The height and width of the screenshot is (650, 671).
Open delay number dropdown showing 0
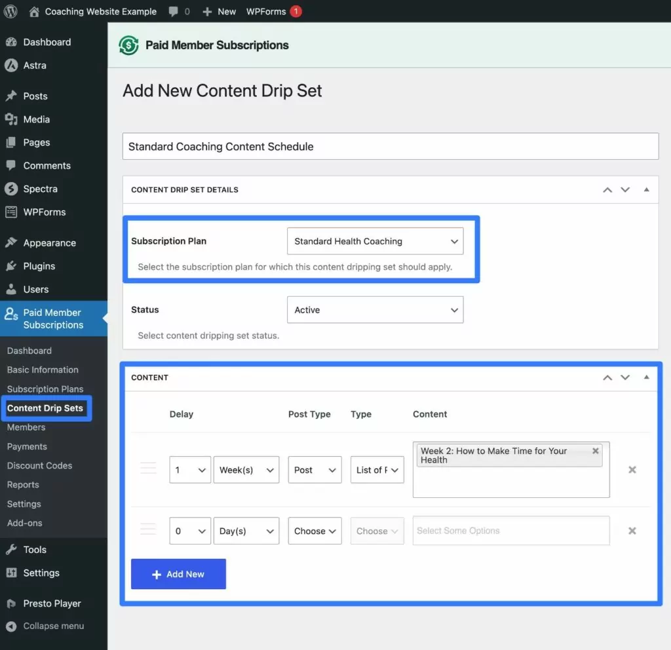tap(190, 531)
